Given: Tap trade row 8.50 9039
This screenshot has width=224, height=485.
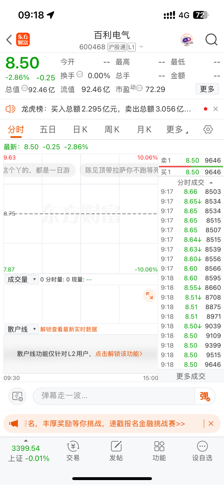Looking at the screenshot, I should [x=191, y=326].
